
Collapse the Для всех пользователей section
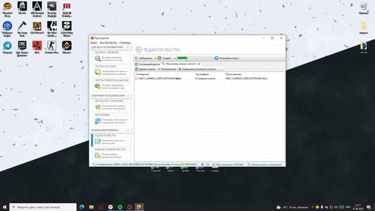(128, 47)
